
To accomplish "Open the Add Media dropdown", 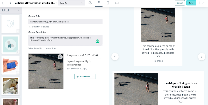I will pyautogui.click(x=85, y=77).
